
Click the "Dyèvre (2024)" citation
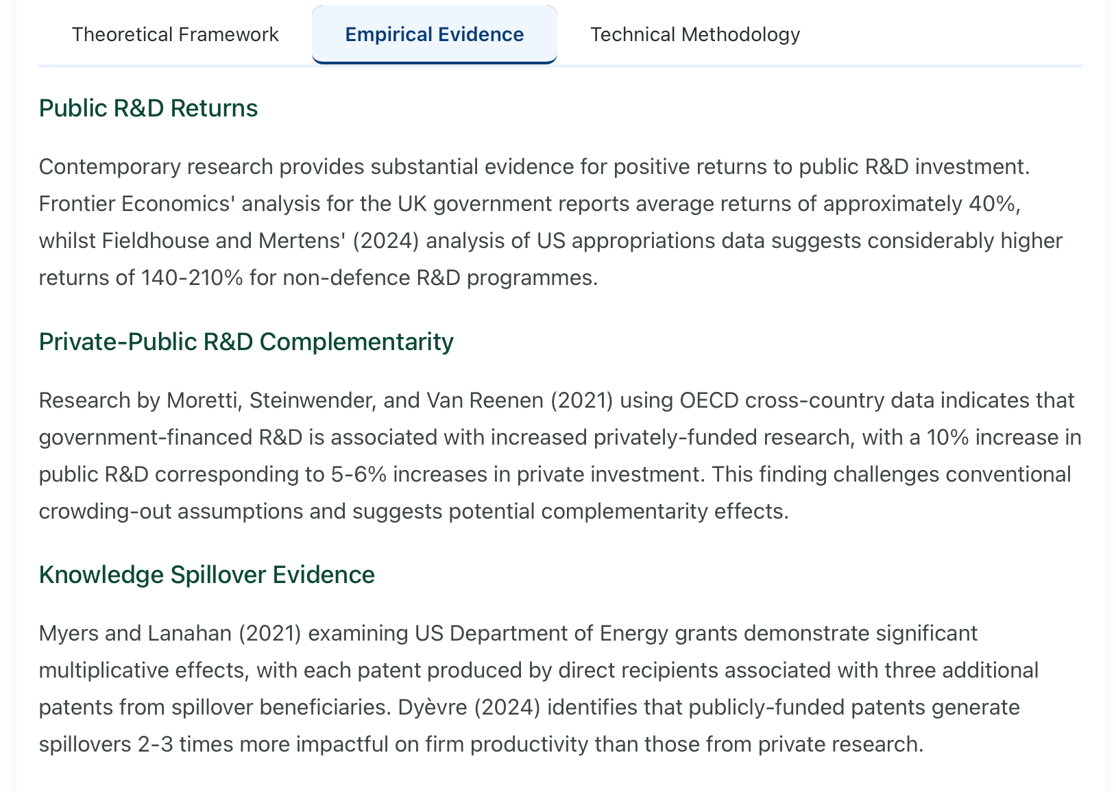point(469,707)
